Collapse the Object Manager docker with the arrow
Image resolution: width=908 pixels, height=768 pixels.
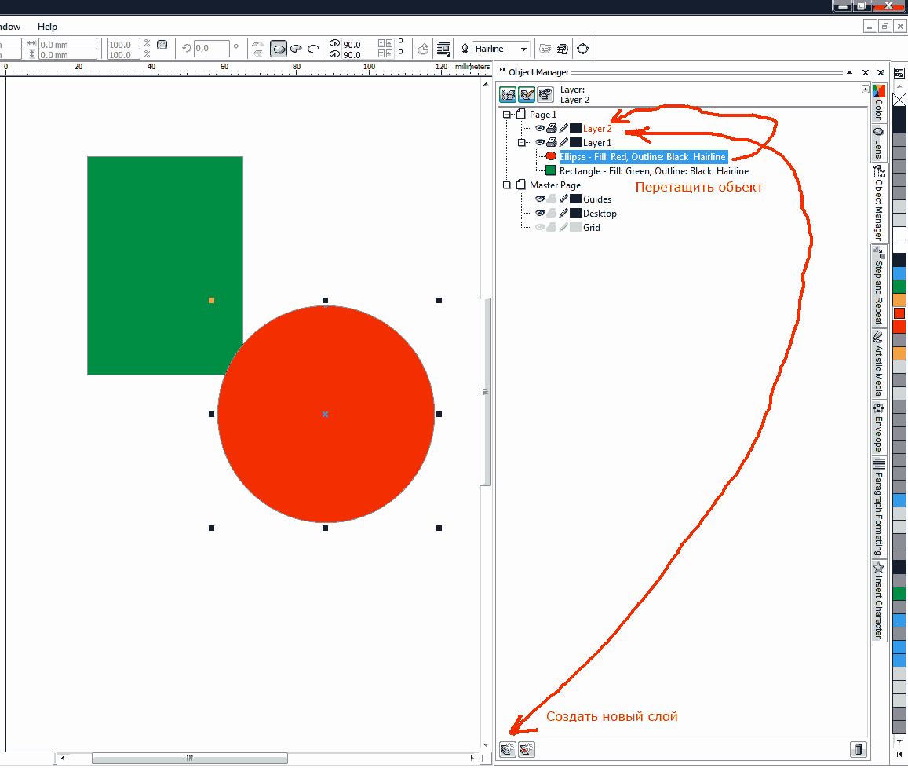(x=849, y=72)
